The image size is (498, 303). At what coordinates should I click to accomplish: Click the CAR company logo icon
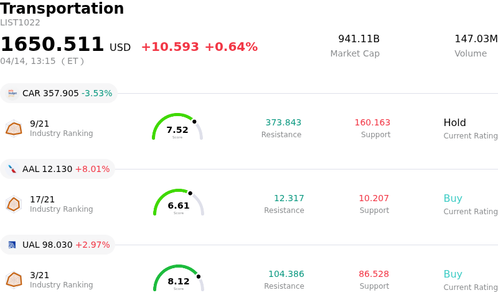click(12, 93)
